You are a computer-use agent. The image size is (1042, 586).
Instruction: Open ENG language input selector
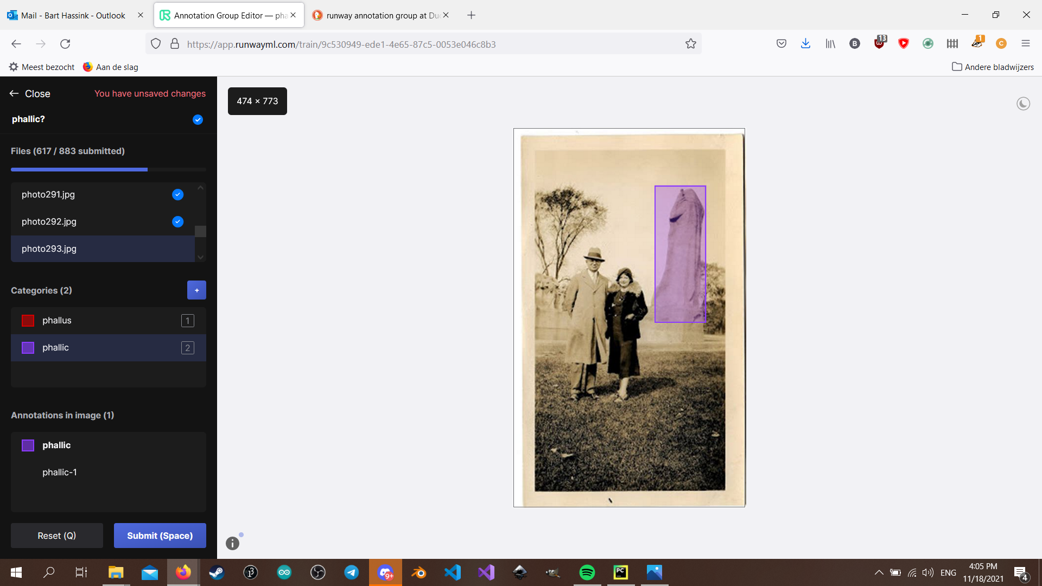[x=948, y=572]
